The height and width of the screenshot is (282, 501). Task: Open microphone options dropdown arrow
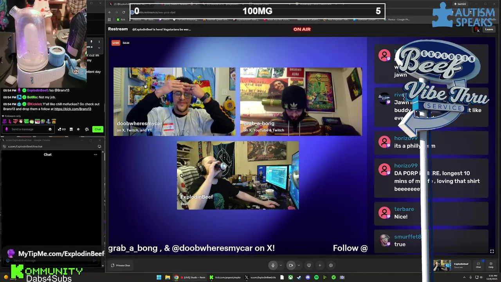click(281, 265)
